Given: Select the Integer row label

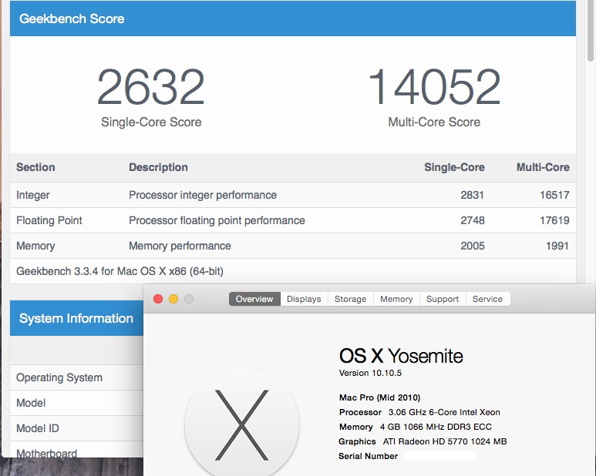Looking at the screenshot, I should point(33,195).
